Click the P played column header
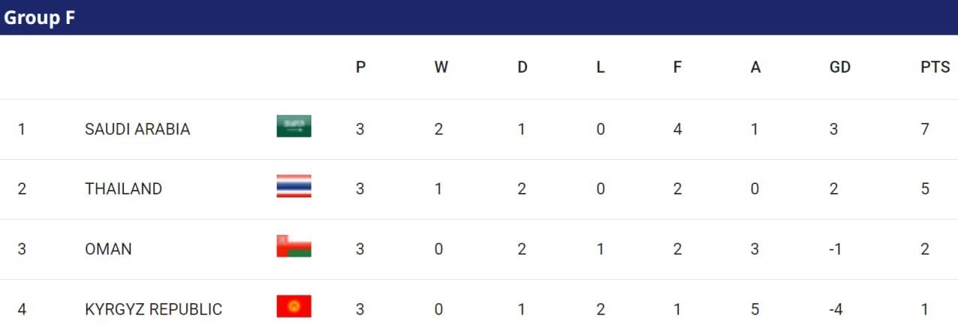This screenshot has width=958, height=334. tap(360, 67)
